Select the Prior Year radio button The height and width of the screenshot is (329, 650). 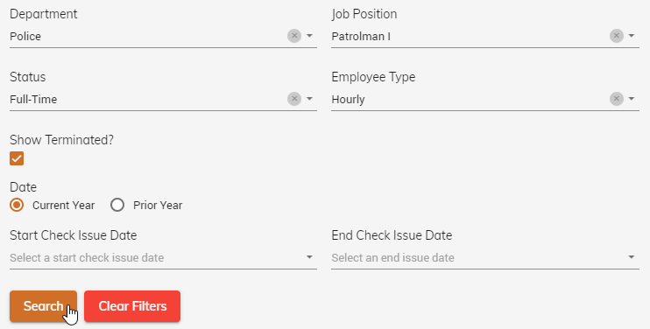[x=117, y=205]
